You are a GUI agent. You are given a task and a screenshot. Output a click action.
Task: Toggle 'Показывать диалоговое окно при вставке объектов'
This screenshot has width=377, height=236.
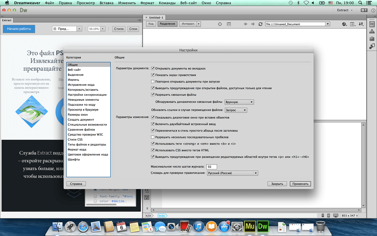(153, 117)
